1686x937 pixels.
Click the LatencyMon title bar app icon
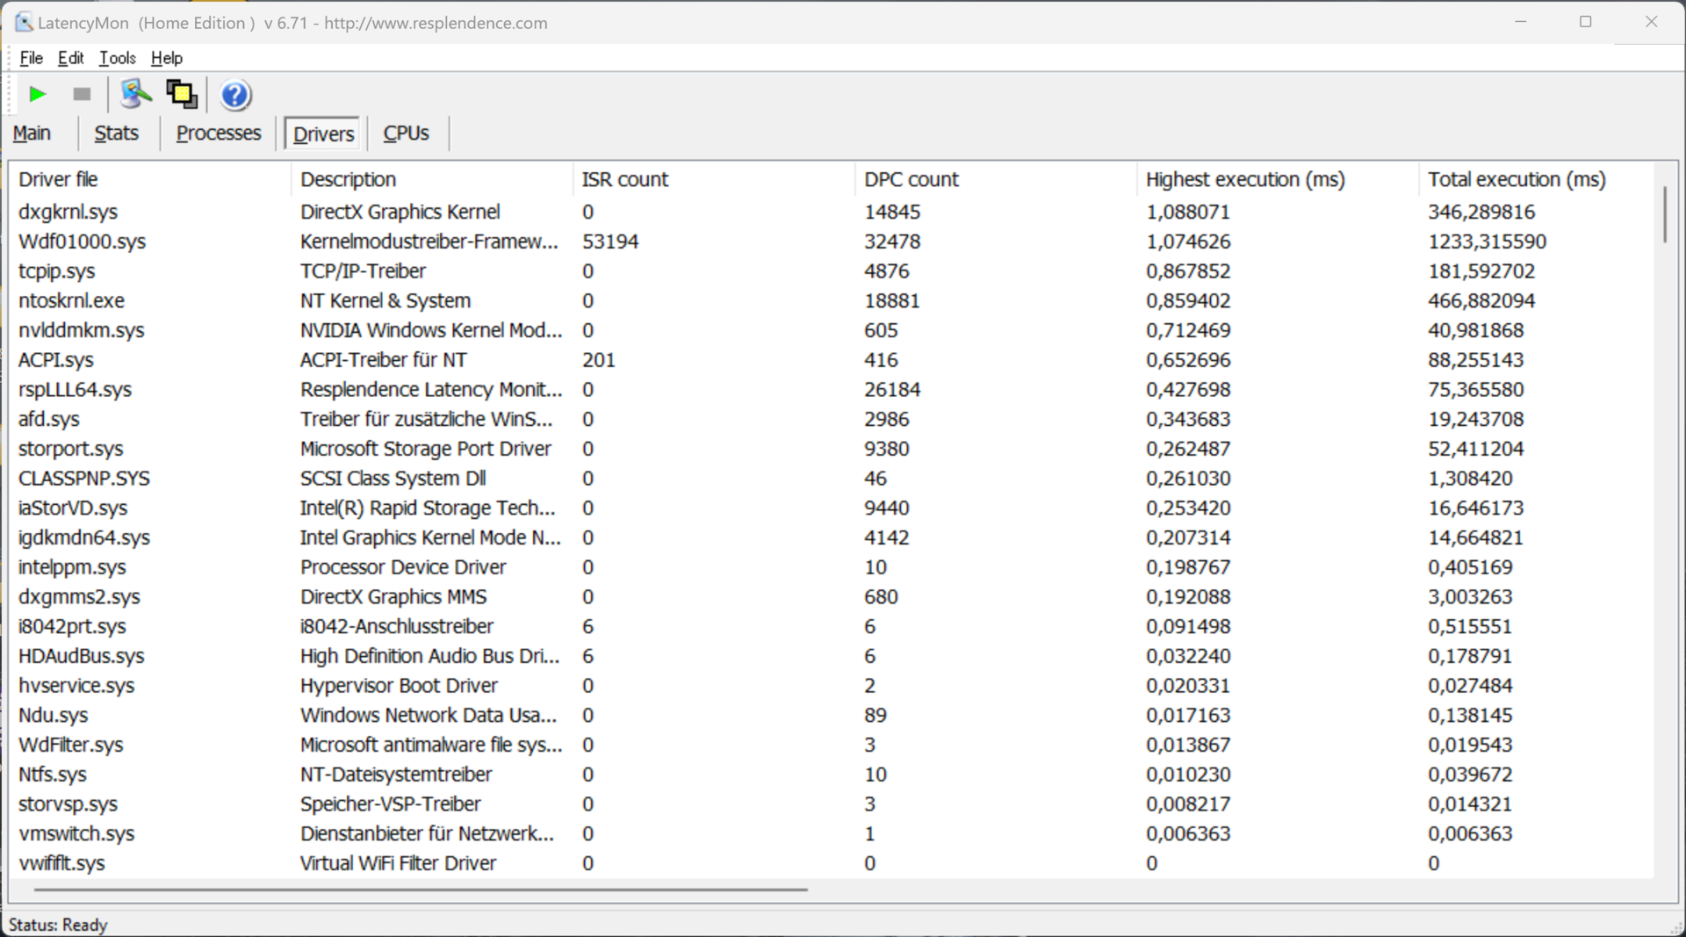(24, 23)
